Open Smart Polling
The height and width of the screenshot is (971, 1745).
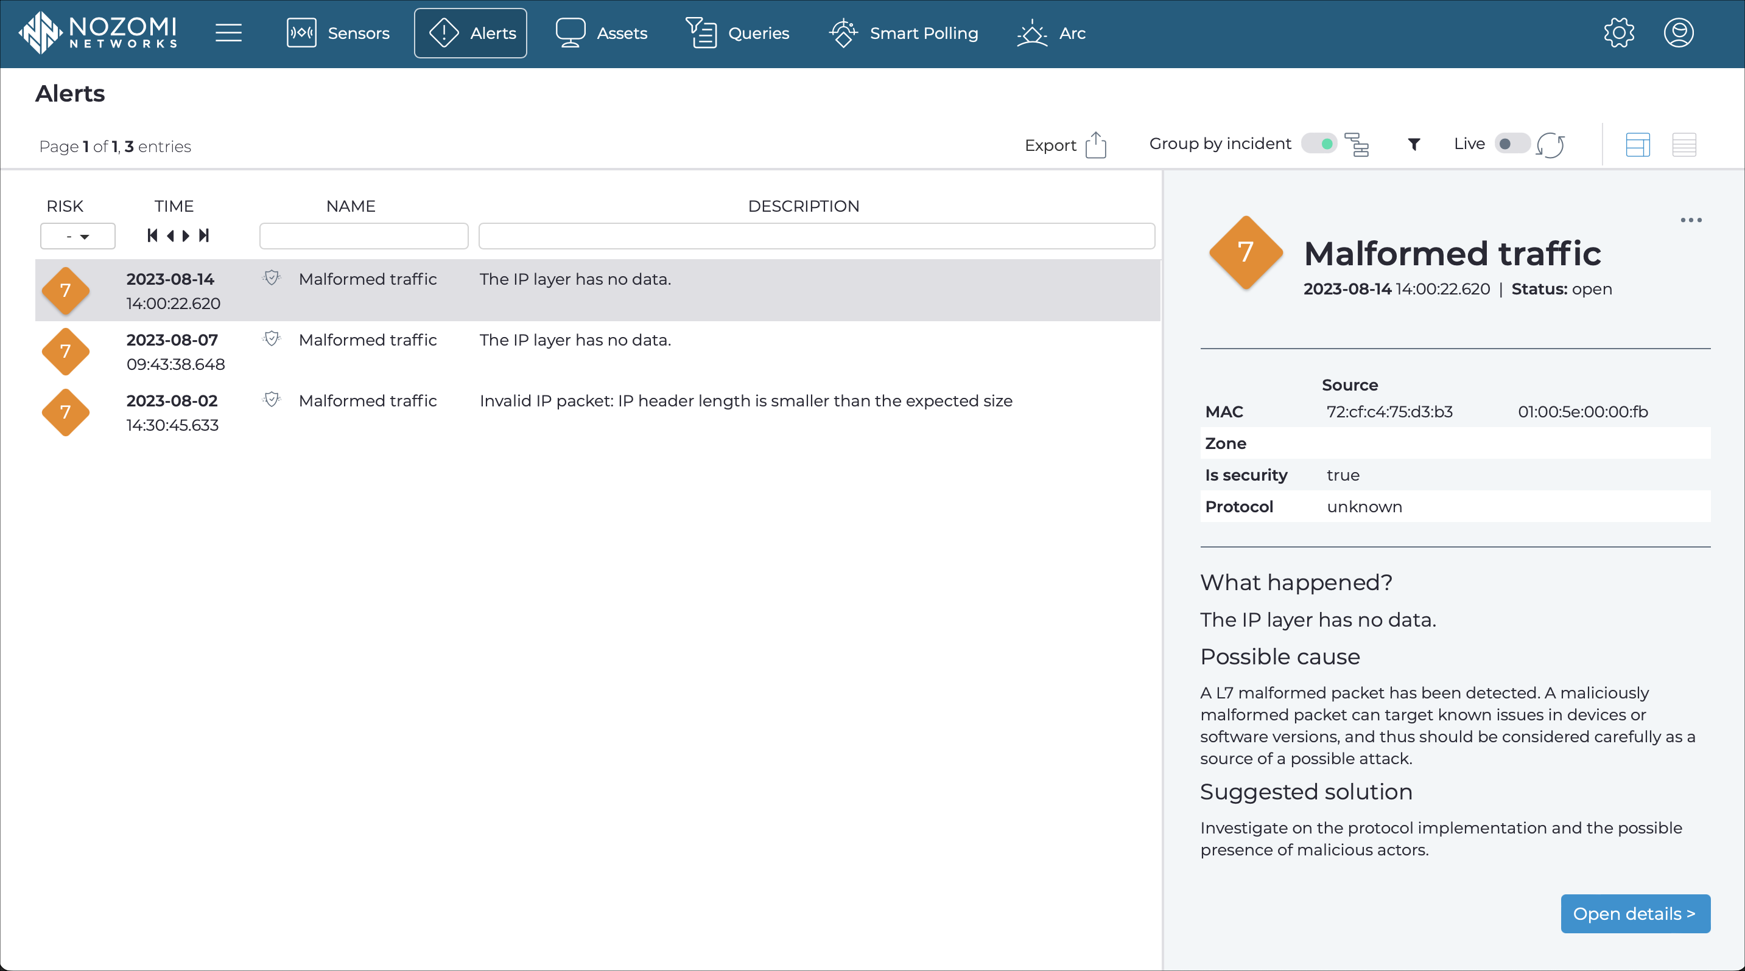tap(904, 33)
